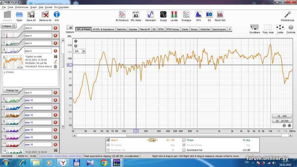Open the RTA analyzer
297x167 pixels.
pyautogui.click(x=198, y=15)
